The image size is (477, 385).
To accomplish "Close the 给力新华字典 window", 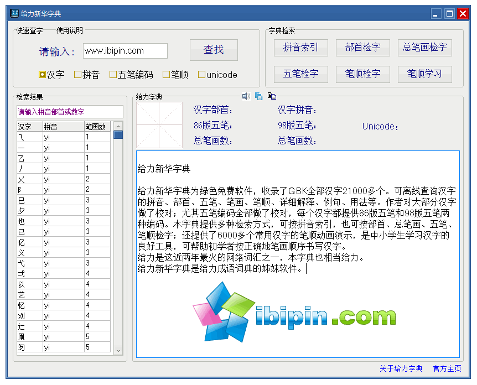I will 463,14.
